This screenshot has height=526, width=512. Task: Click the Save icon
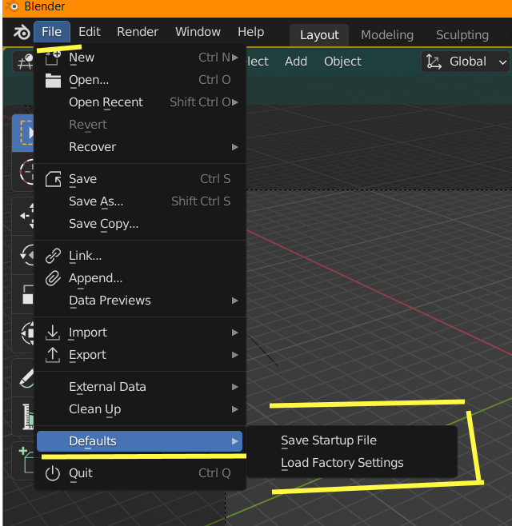point(53,179)
